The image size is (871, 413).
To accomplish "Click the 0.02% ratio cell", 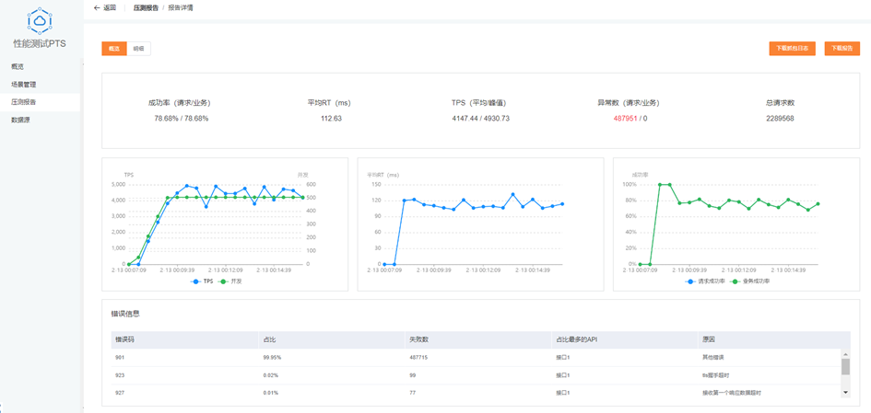I will point(271,375).
